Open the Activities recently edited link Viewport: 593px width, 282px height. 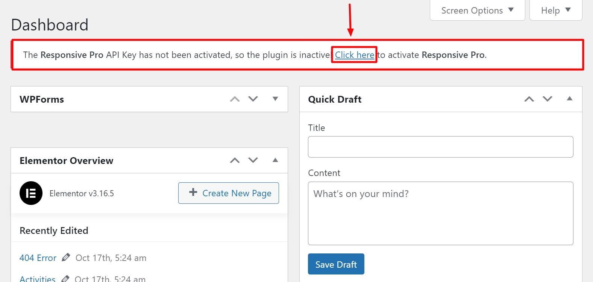pos(38,279)
